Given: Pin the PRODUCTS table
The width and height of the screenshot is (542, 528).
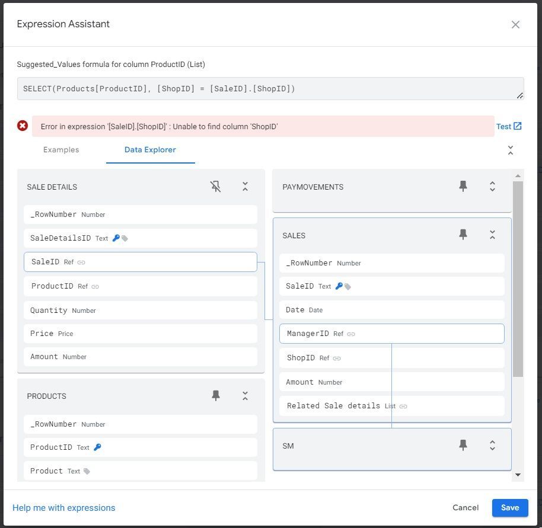Looking at the screenshot, I should click(216, 395).
